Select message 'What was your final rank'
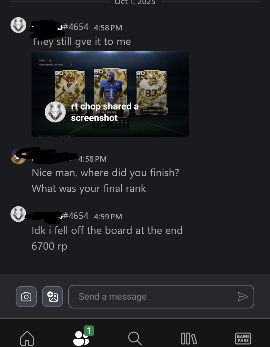Image resolution: width=270 pixels, height=347 pixels. pyautogui.click(x=89, y=188)
